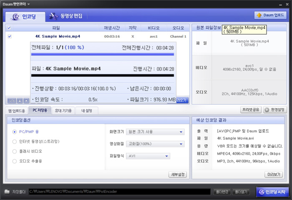Viewport: 292px width, 200px height.
Task: Click the gear icon on 환경설정 button
Action: pyautogui.click(x=267, y=110)
